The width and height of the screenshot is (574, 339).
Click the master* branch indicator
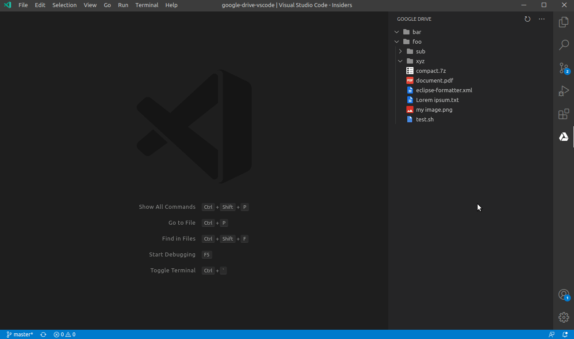coord(20,335)
